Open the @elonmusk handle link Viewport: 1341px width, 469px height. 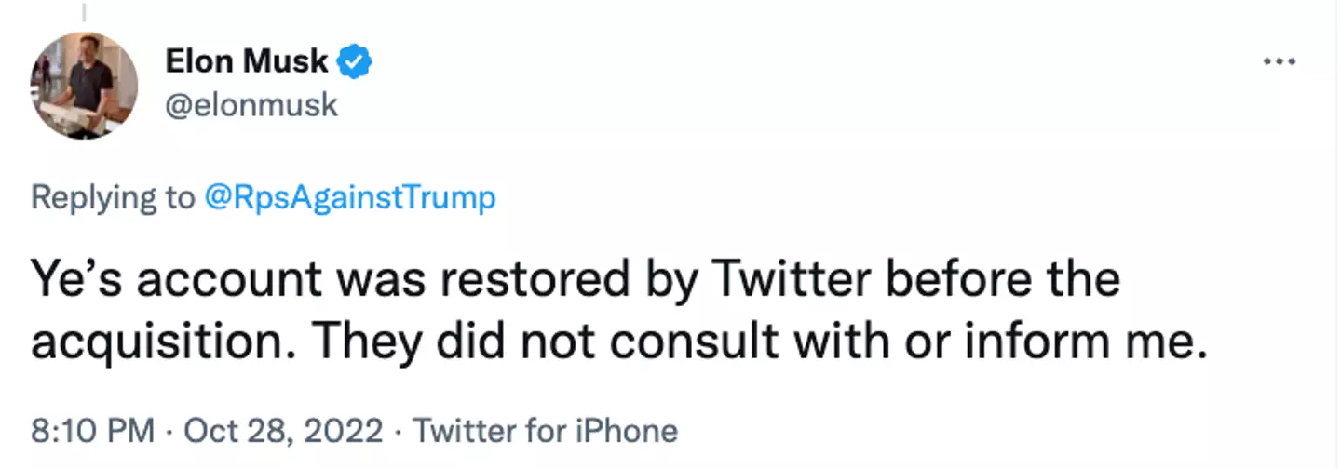[x=251, y=106]
